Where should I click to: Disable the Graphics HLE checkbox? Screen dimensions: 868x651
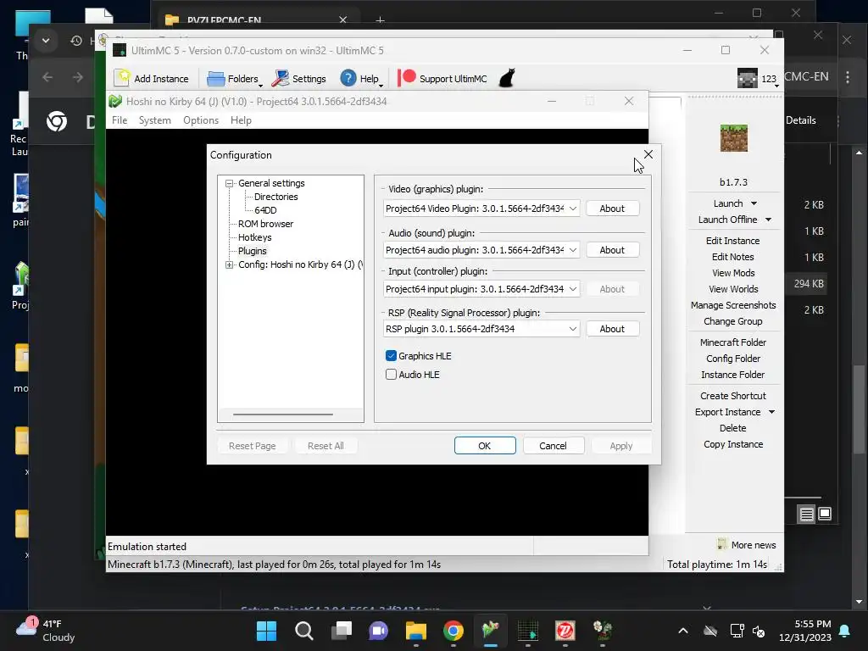tap(391, 356)
